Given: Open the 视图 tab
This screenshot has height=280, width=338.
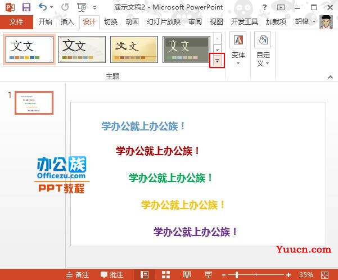Looking at the screenshot, I should pyautogui.click(x=216, y=22).
